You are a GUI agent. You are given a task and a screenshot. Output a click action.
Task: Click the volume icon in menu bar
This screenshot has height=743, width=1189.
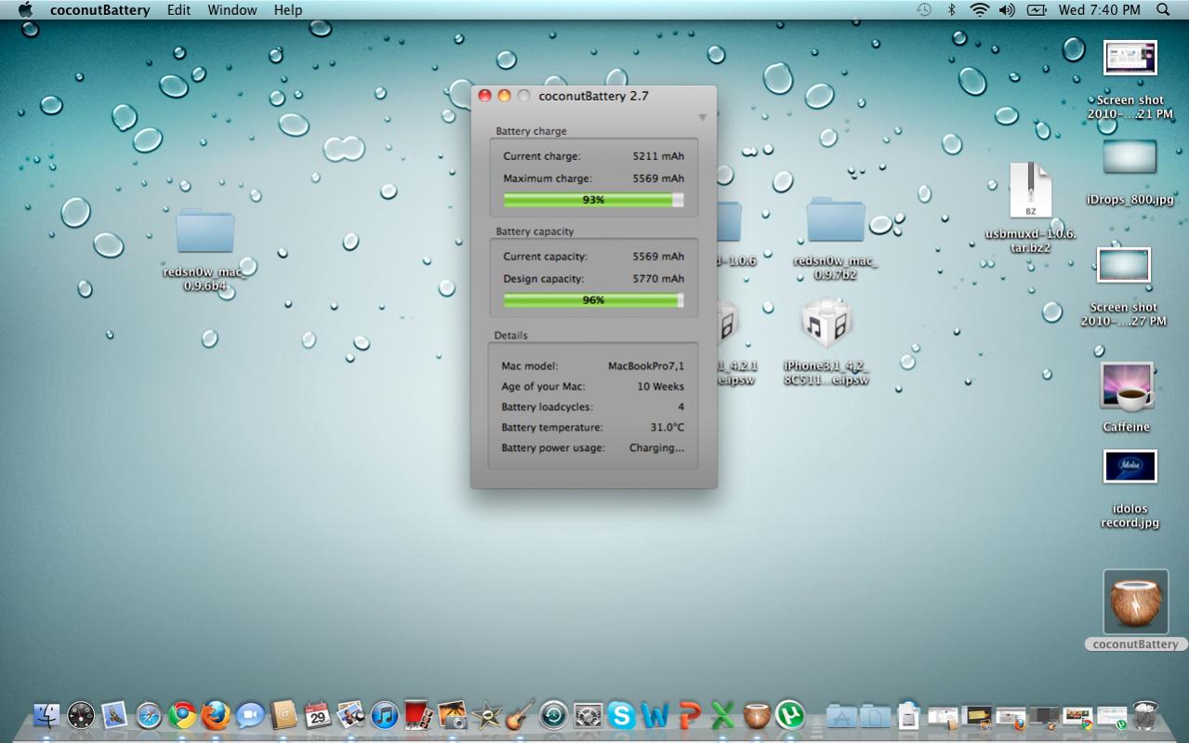tap(1007, 9)
